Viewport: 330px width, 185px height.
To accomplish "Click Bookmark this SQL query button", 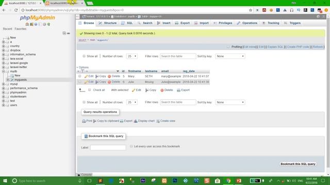I will (298, 164).
